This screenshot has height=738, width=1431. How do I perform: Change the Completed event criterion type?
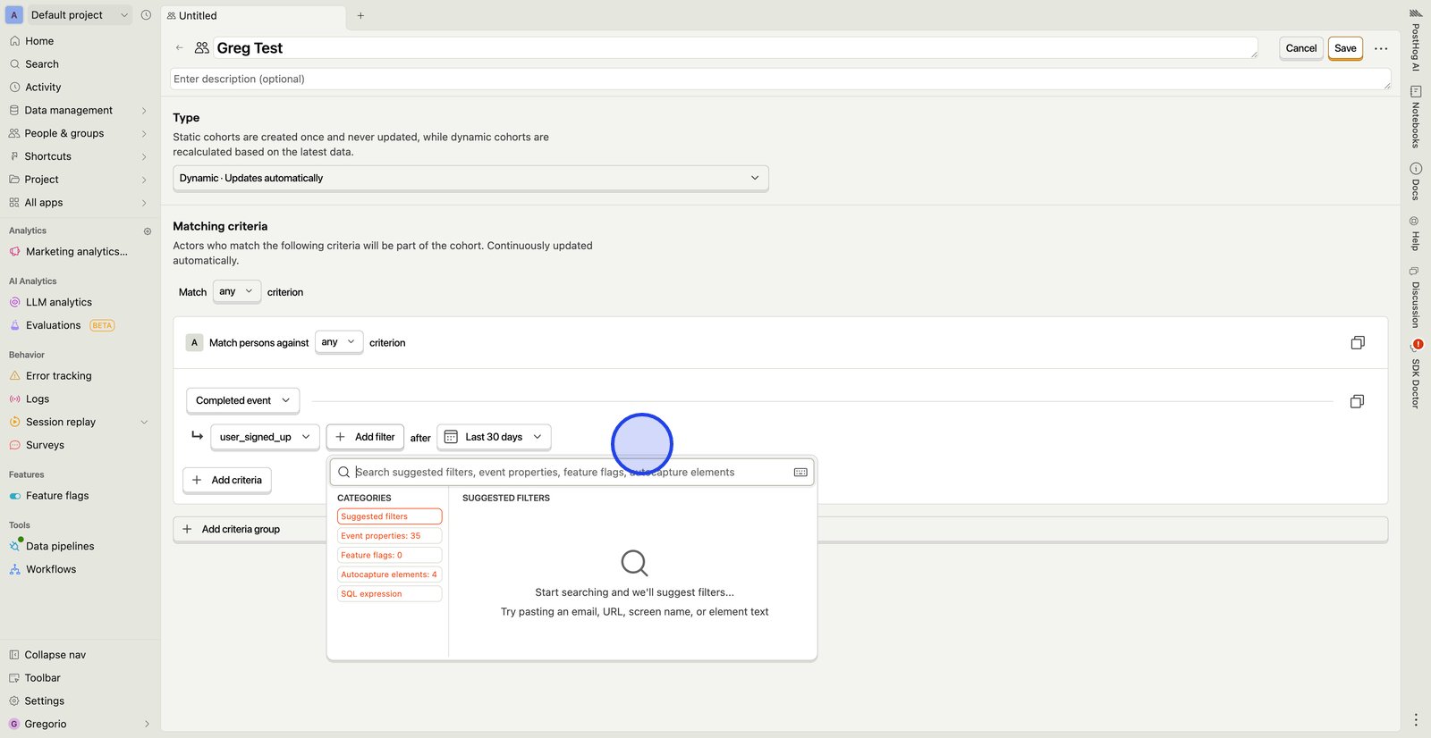(242, 401)
